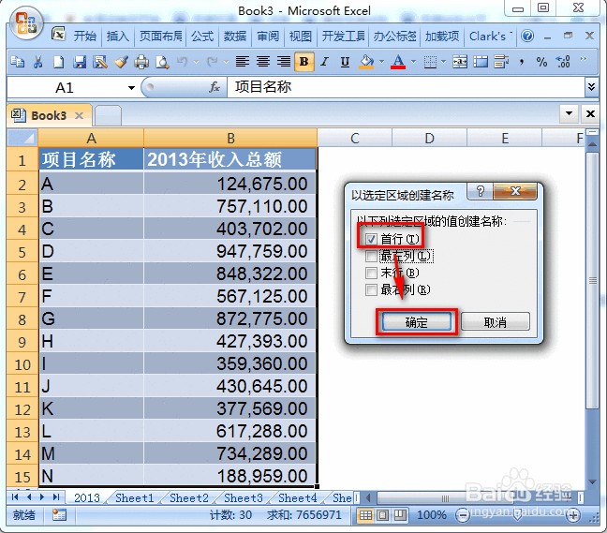Apply percent style format

[541, 62]
